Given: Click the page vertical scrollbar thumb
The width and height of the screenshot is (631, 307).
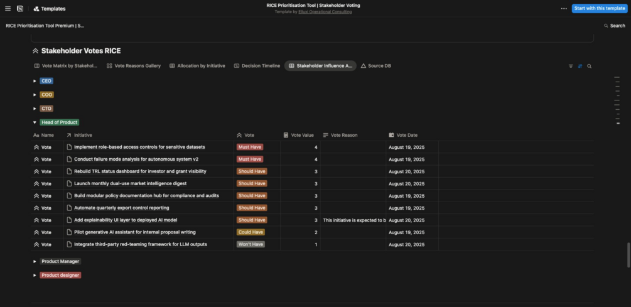Looking at the screenshot, I should point(628,255).
